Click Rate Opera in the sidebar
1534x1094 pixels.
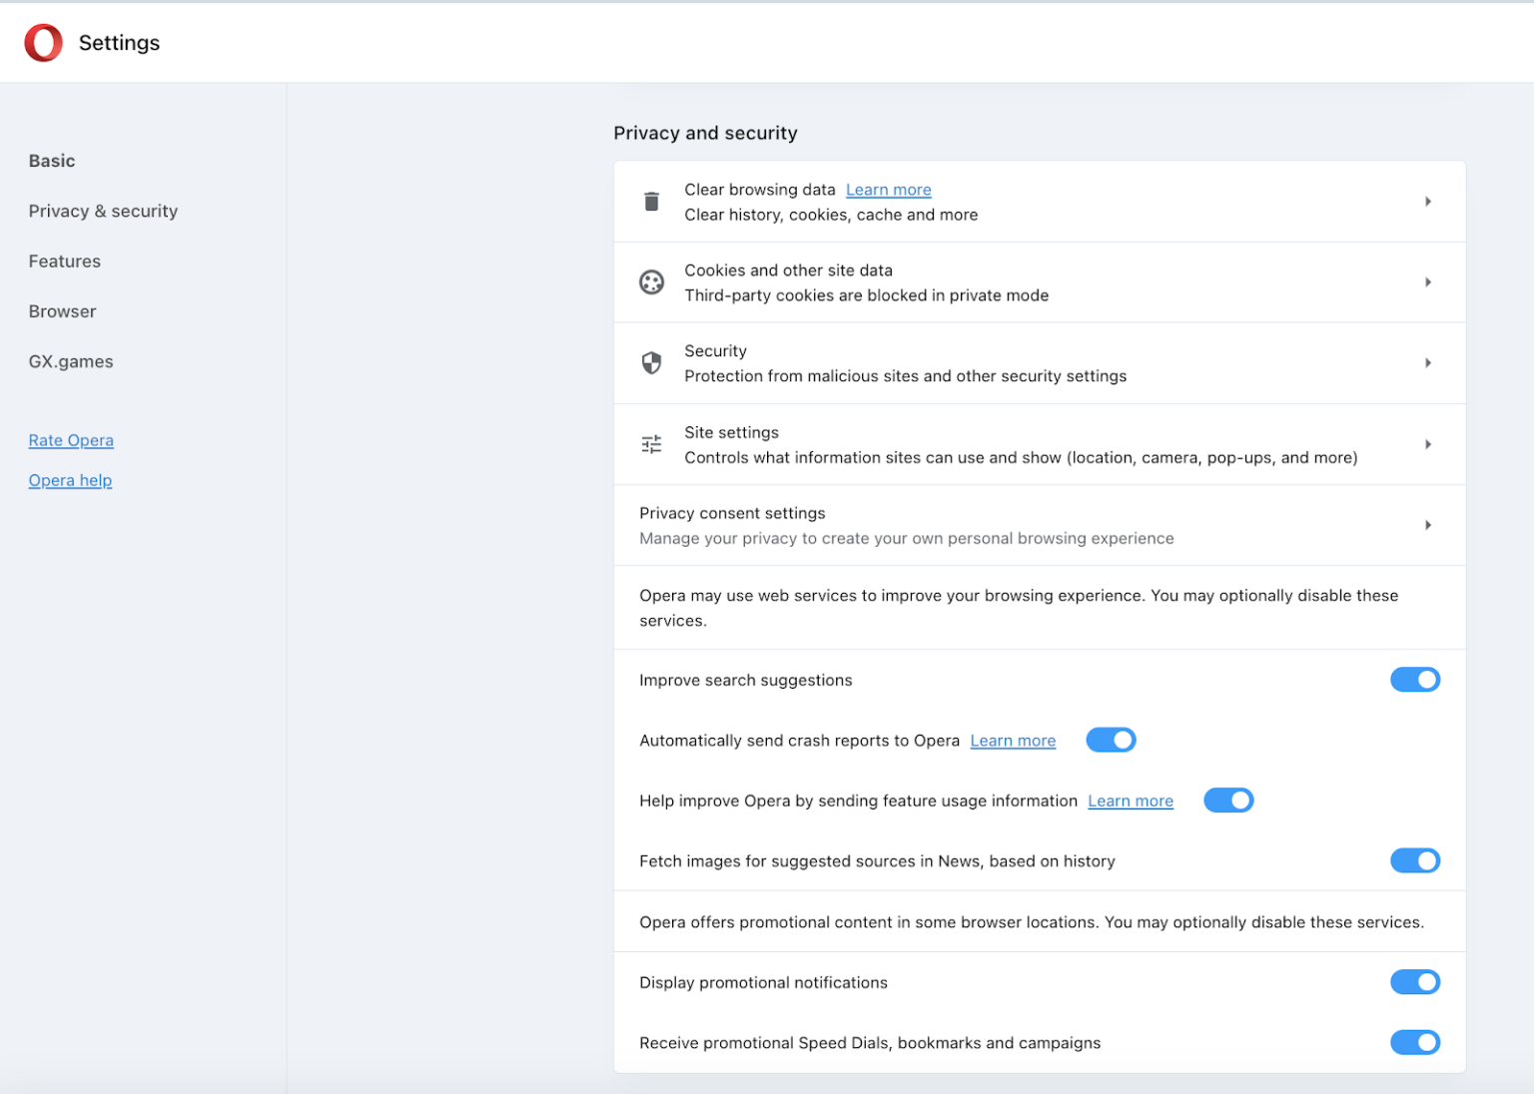(x=71, y=440)
